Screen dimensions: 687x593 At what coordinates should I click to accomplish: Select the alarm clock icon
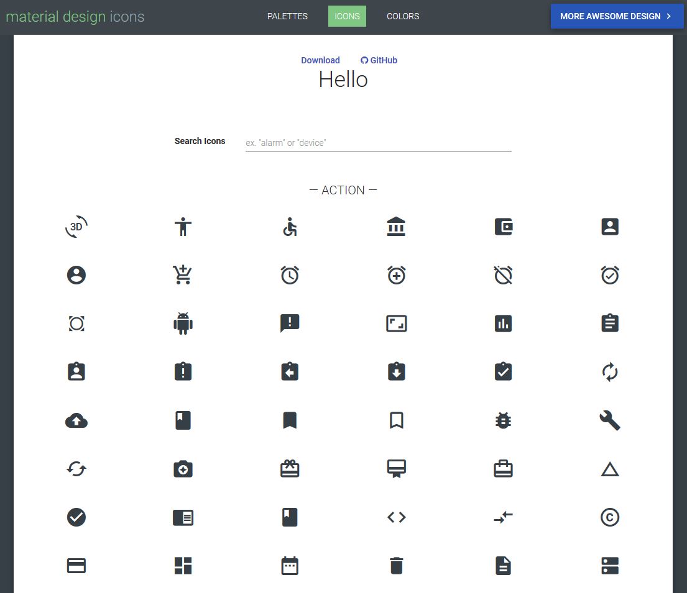(290, 275)
